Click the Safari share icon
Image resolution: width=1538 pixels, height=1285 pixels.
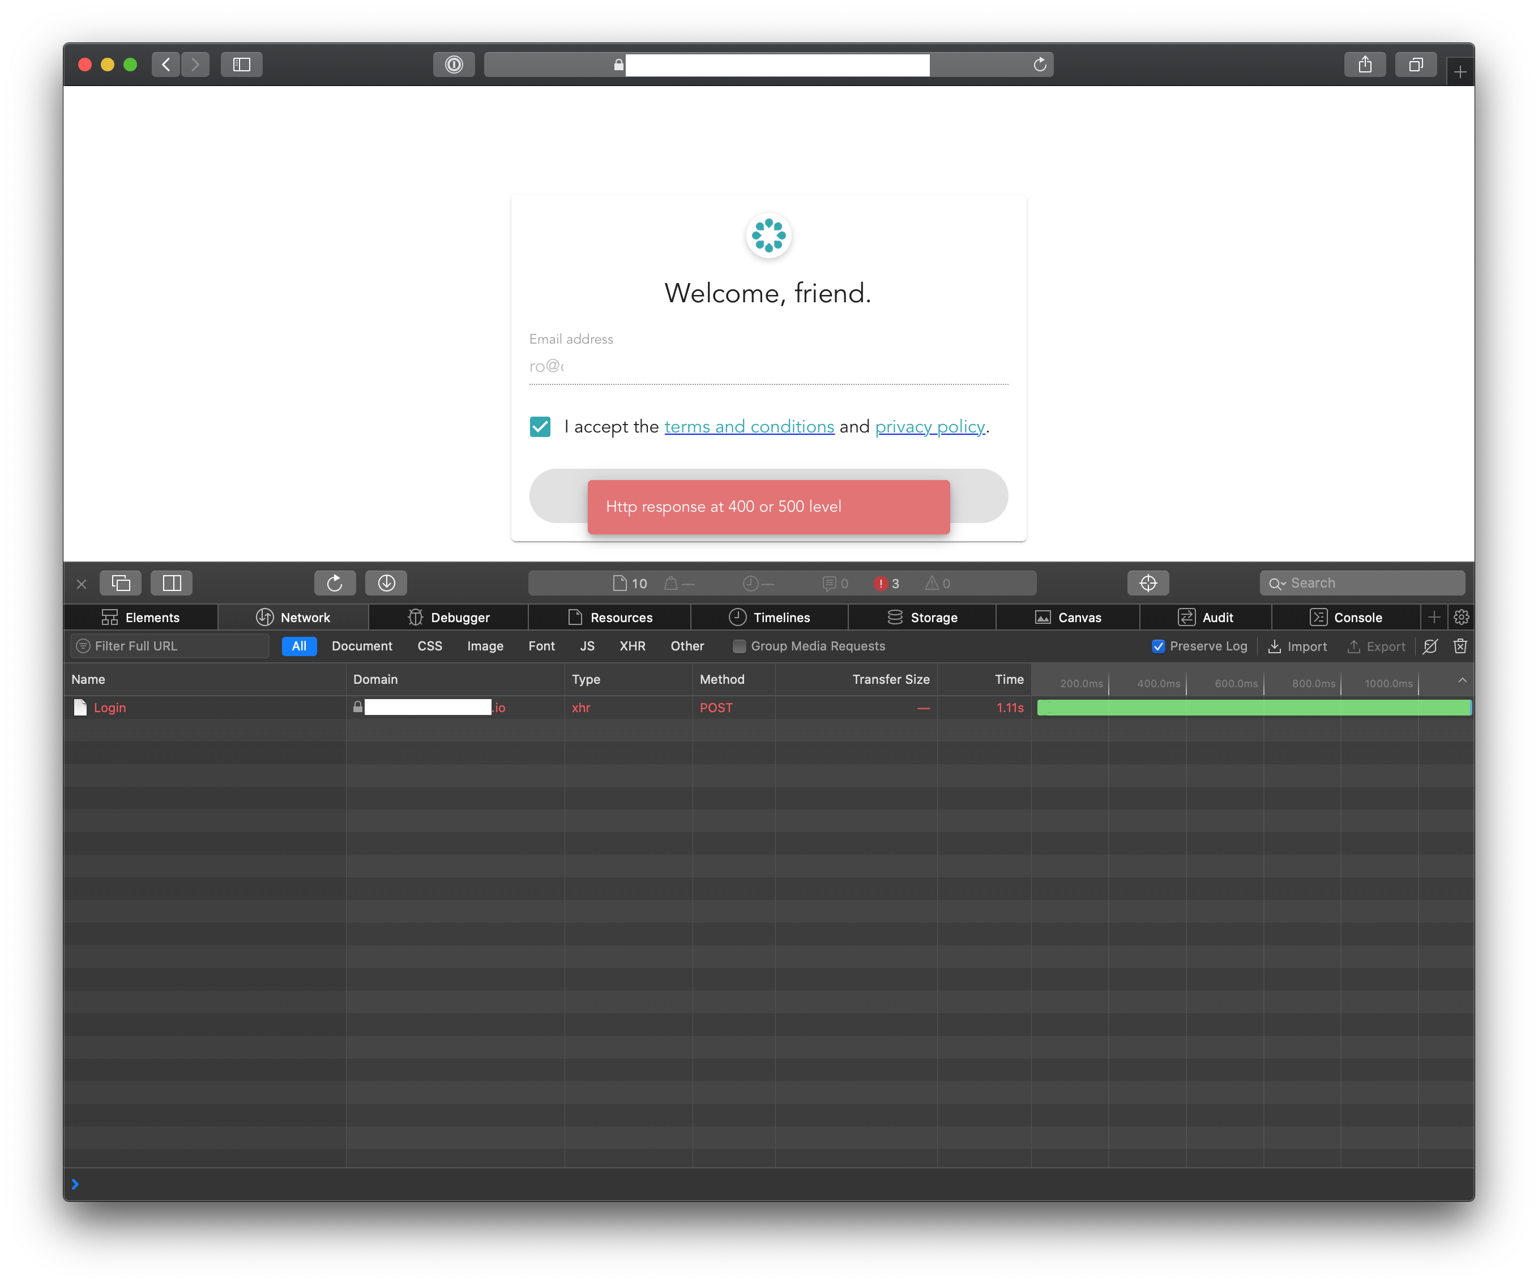(x=1364, y=65)
